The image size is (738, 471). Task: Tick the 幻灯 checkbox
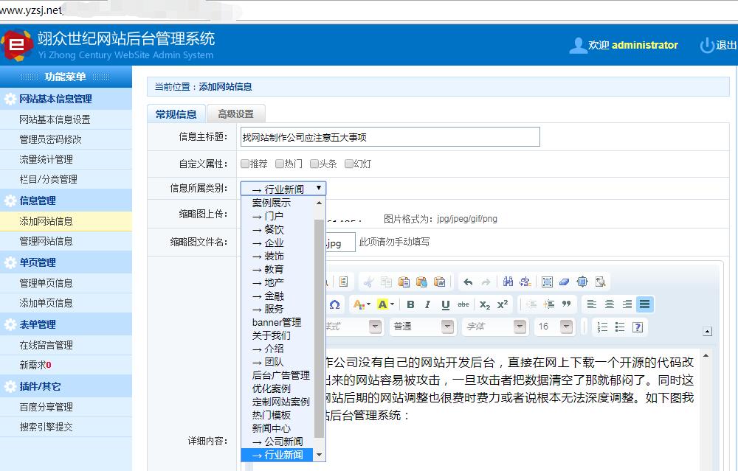pos(349,164)
